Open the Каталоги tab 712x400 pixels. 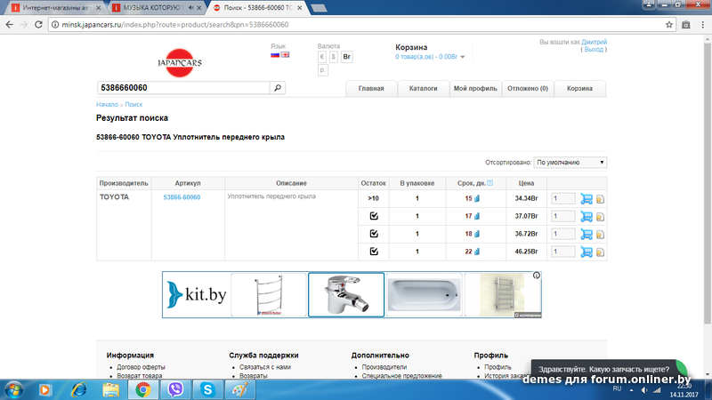423,89
